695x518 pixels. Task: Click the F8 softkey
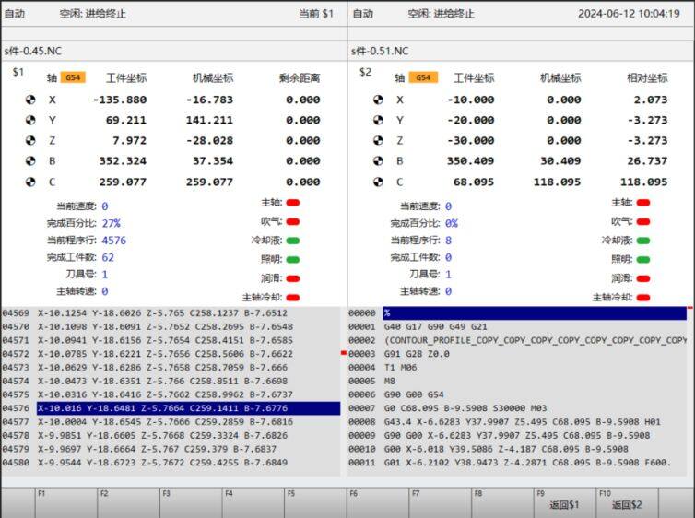[502, 502]
